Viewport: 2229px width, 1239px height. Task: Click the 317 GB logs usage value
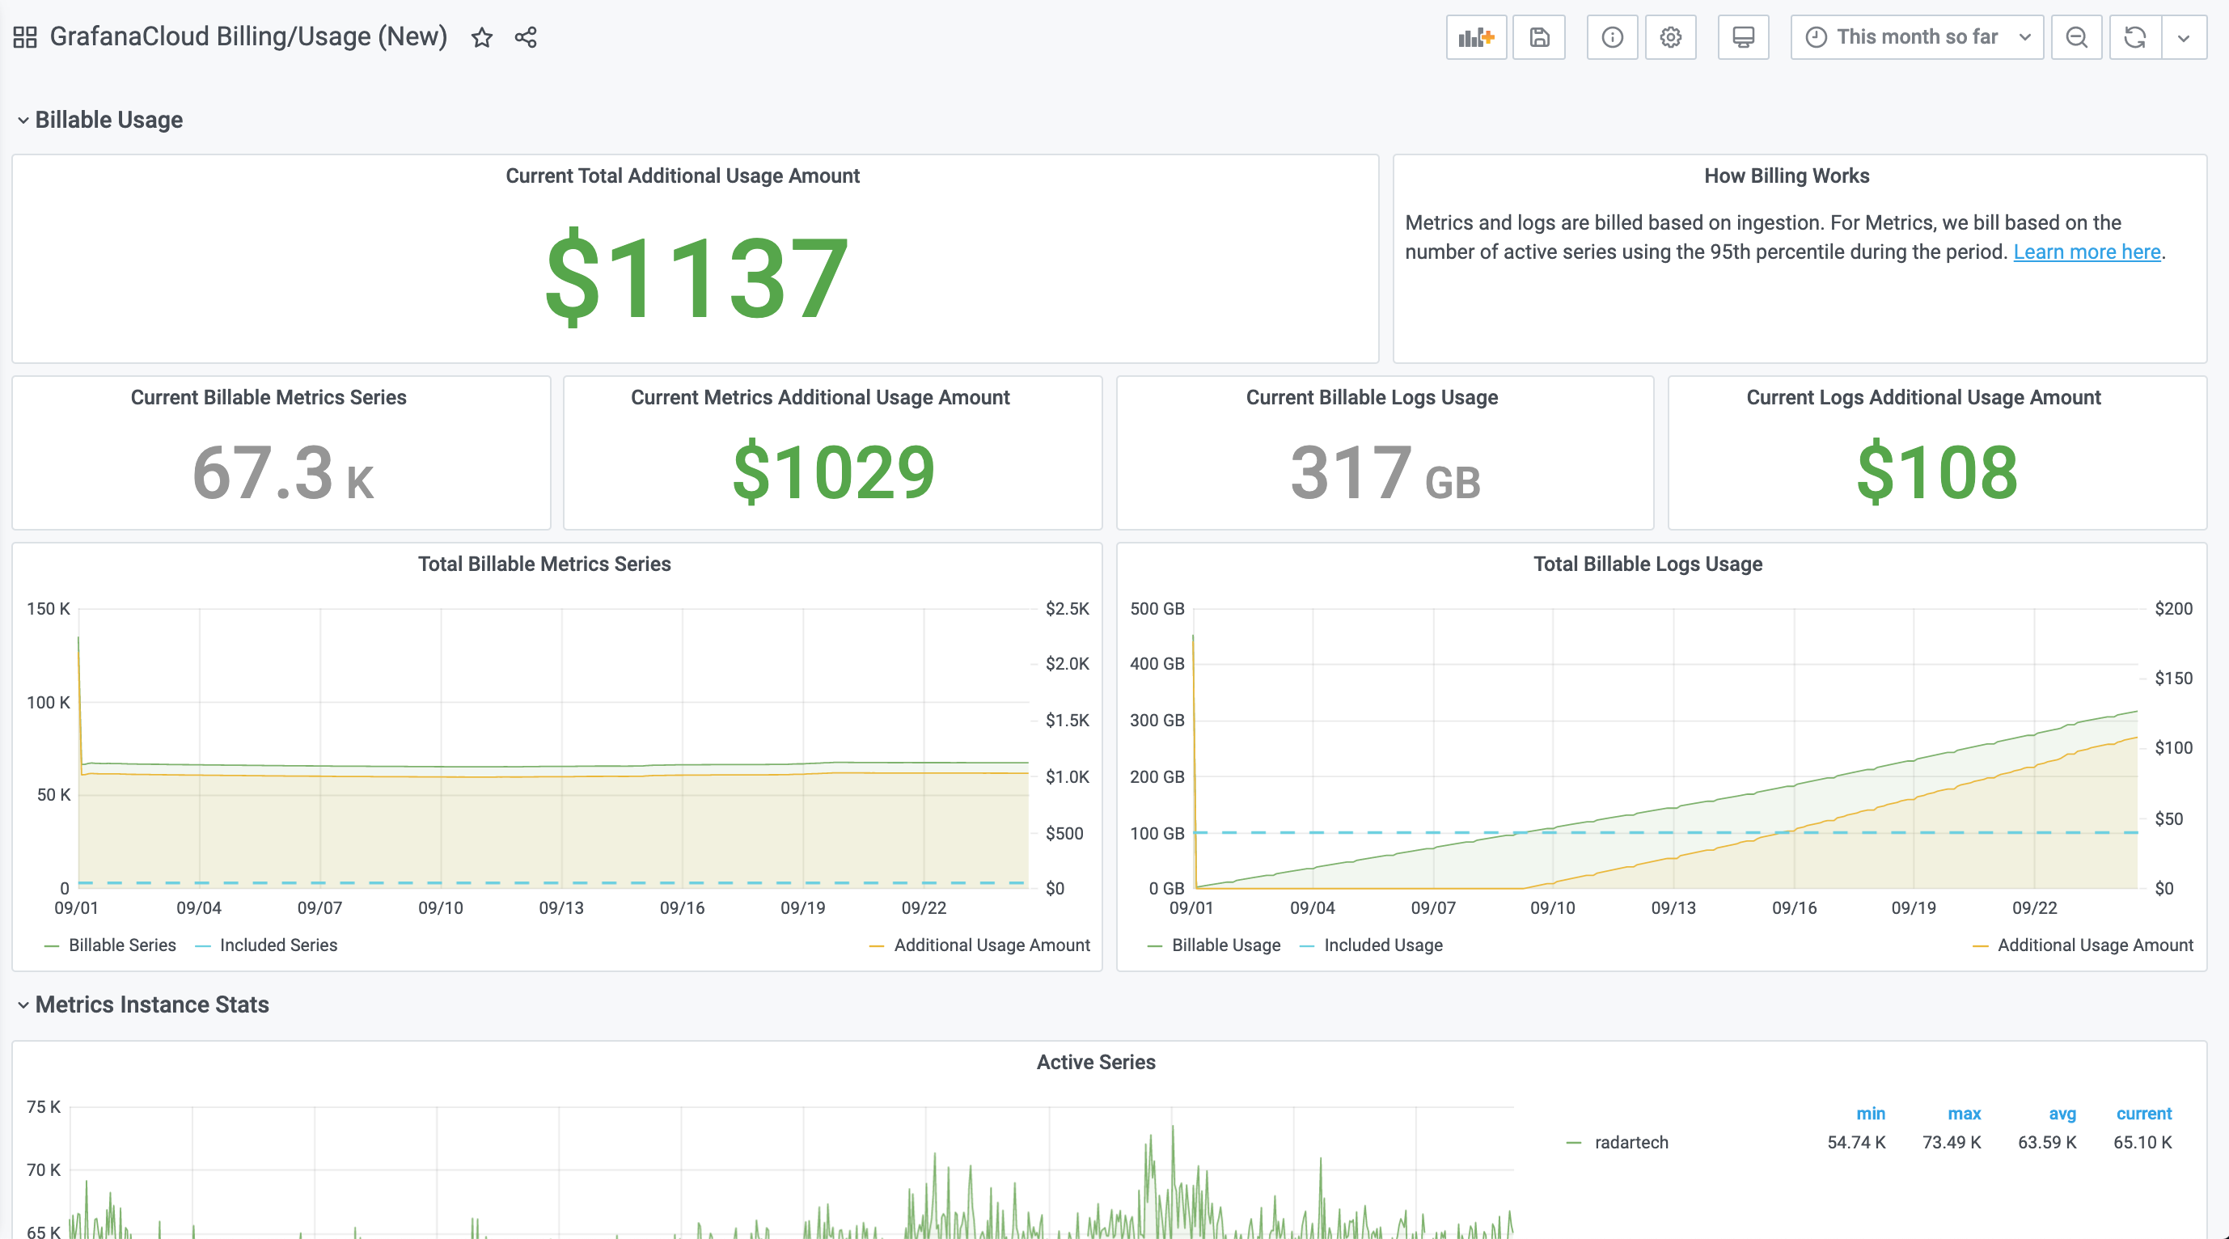coord(1385,473)
